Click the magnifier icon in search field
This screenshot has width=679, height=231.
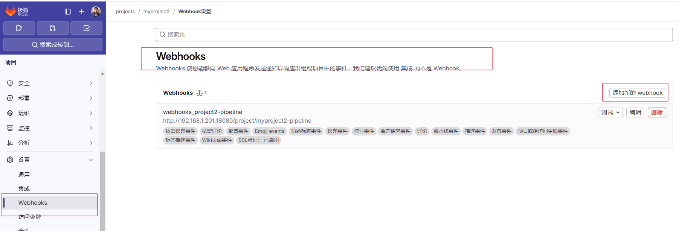point(163,35)
